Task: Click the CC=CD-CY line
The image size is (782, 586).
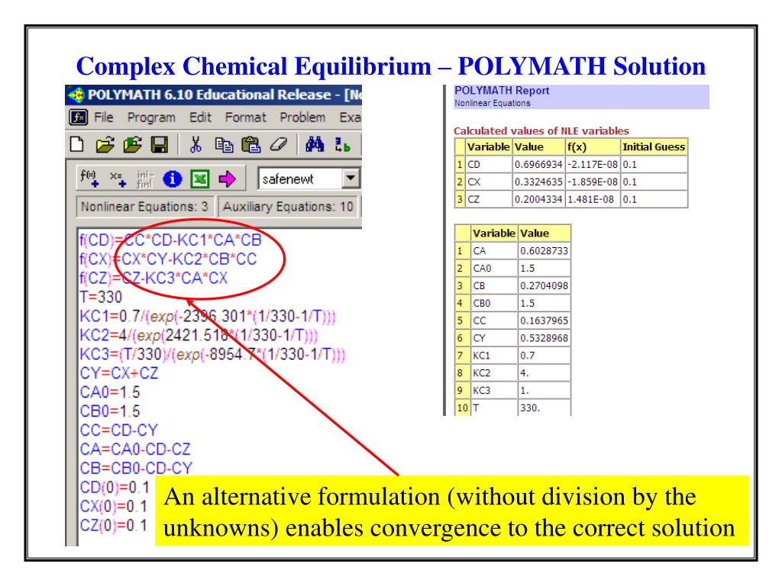Action: tap(118, 430)
